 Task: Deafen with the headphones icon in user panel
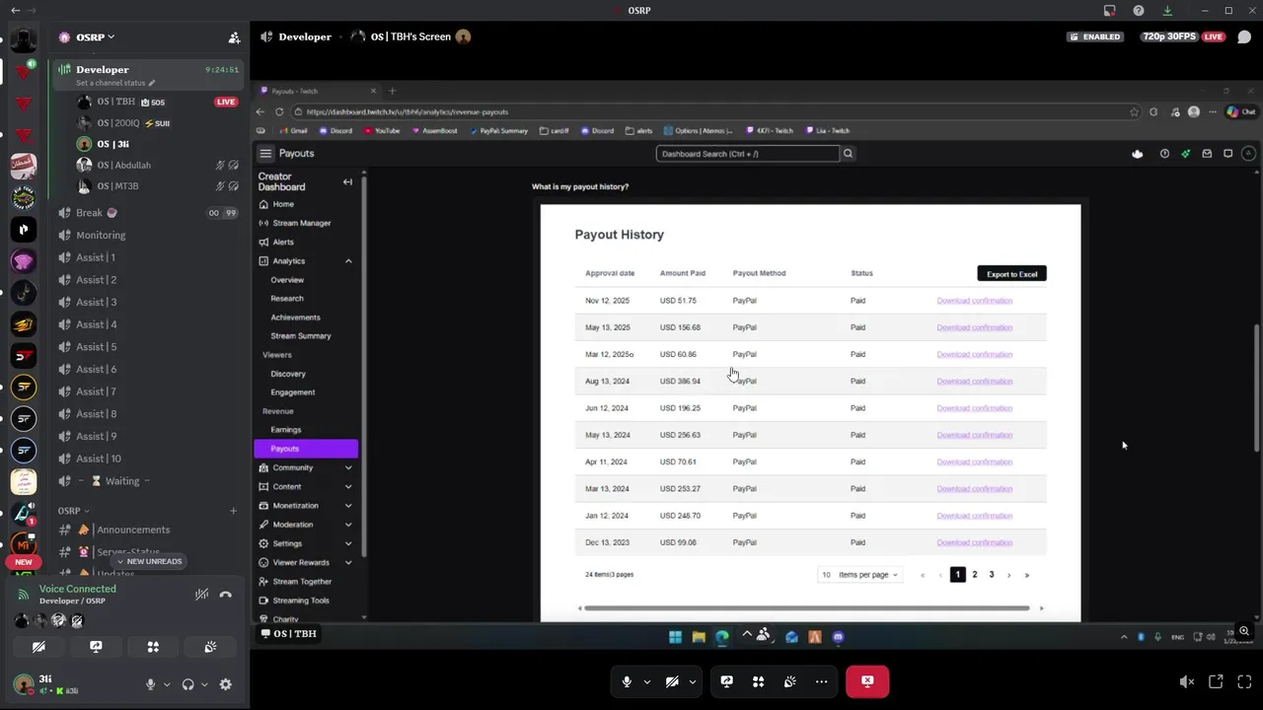pos(187,684)
